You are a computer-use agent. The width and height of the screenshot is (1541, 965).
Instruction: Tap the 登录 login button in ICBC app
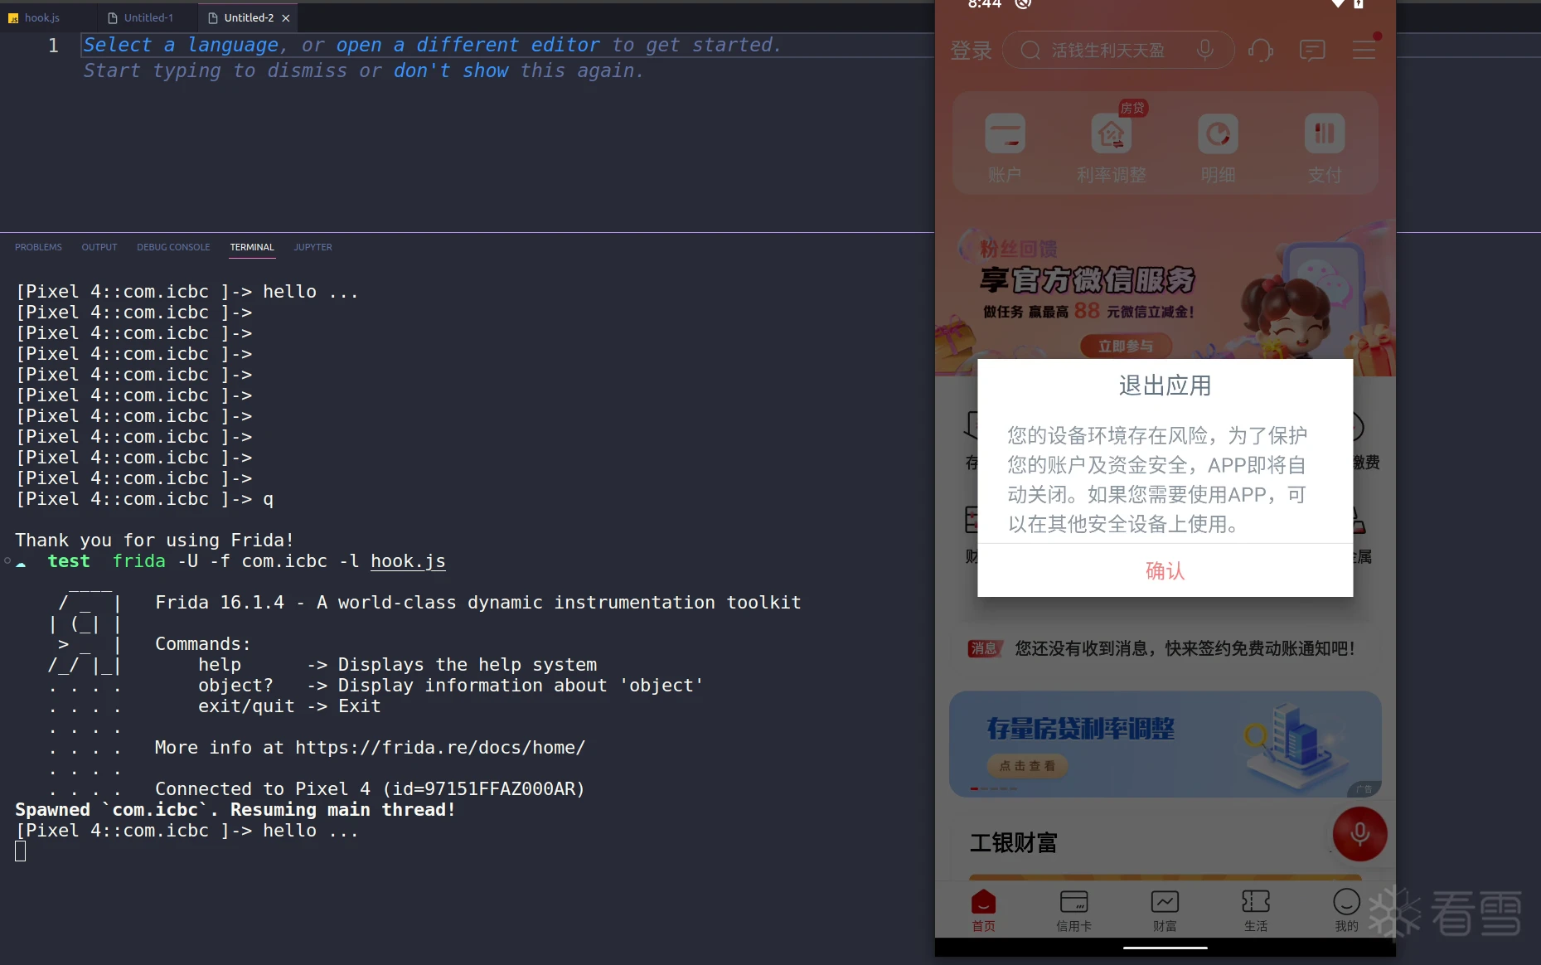point(971,51)
